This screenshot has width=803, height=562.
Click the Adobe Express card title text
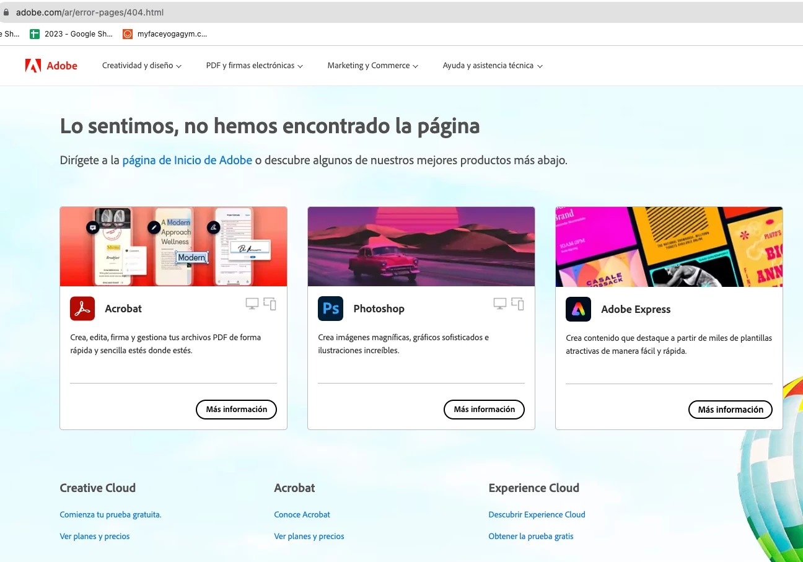click(636, 309)
